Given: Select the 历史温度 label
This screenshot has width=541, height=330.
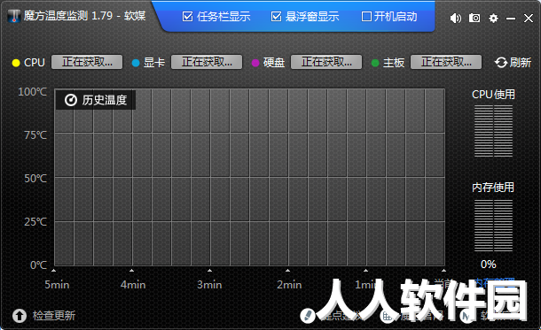Looking at the screenshot, I should [x=105, y=100].
